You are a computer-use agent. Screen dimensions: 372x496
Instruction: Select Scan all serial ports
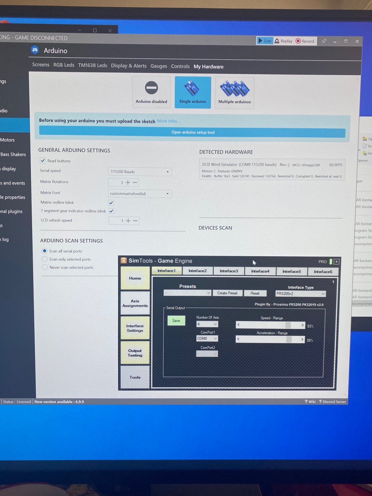pos(45,251)
